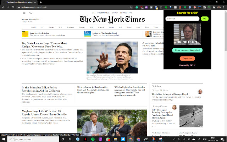Show hidden system tray icons

pyautogui.click(x=174, y=139)
